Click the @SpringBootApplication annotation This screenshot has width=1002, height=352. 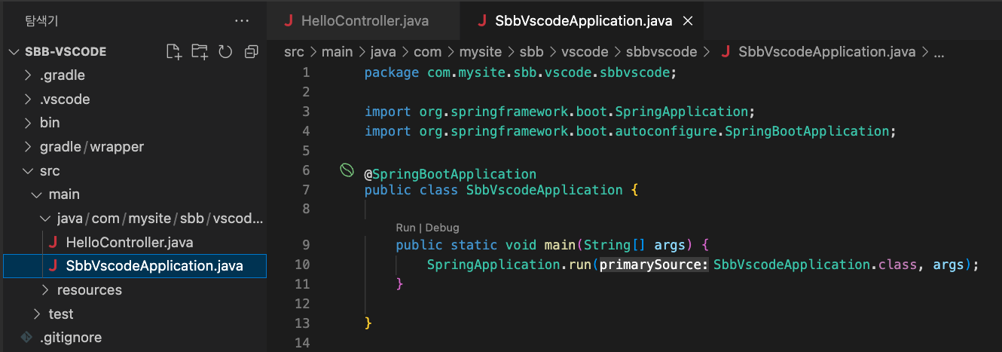click(x=451, y=174)
